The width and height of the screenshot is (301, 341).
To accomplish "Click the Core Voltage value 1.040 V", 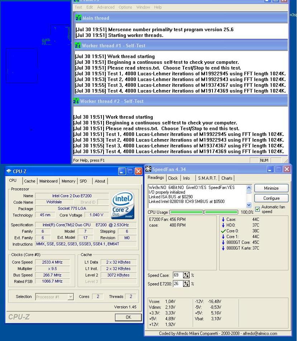I will click(x=96, y=215).
